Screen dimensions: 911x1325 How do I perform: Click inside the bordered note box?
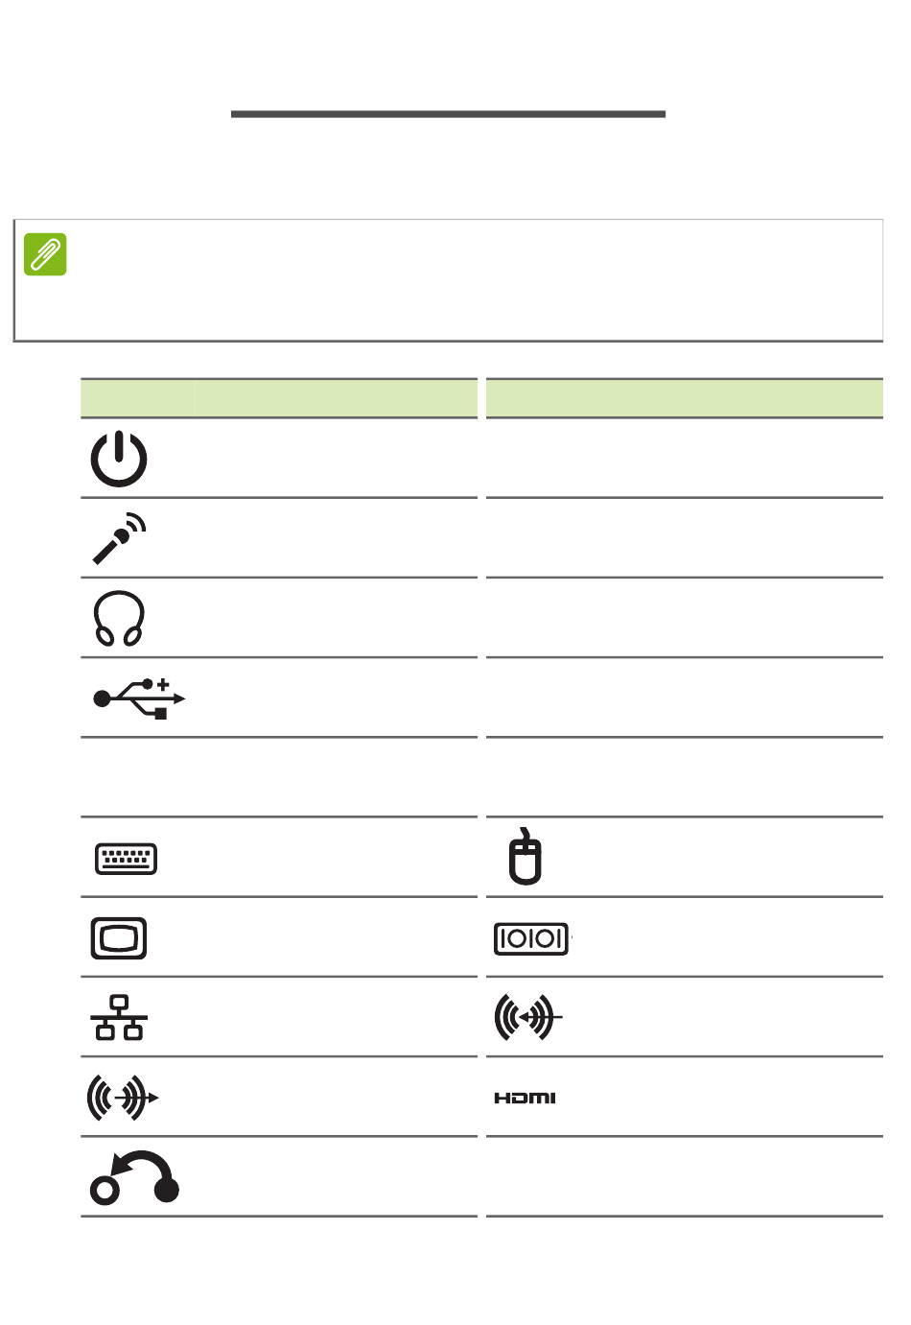[x=448, y=280]
